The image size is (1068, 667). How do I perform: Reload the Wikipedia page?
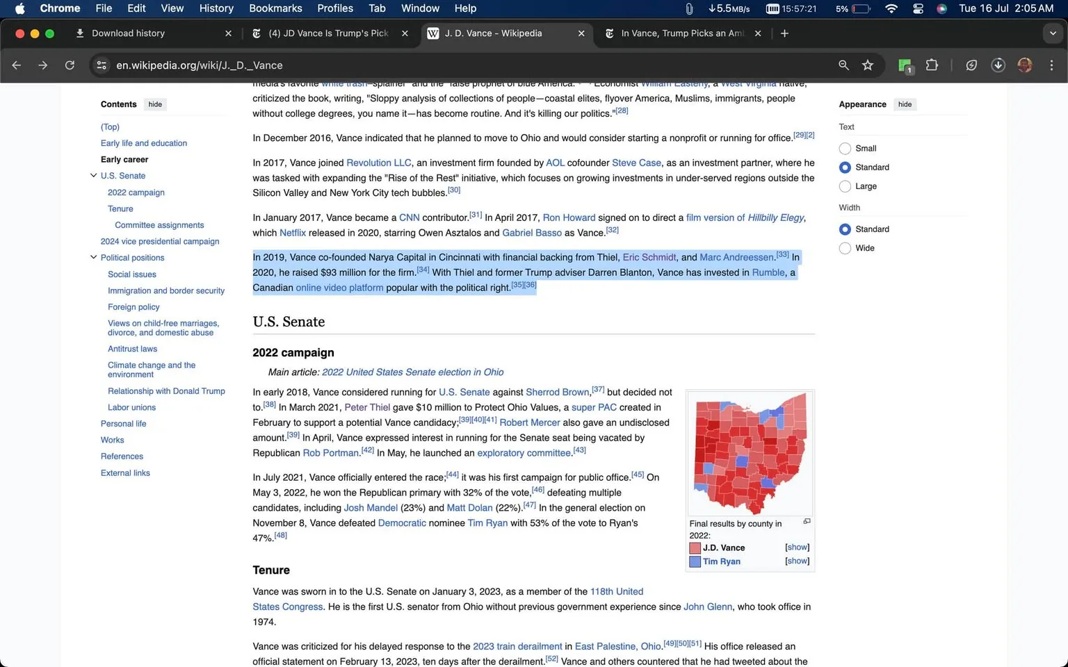pos(70,65)
